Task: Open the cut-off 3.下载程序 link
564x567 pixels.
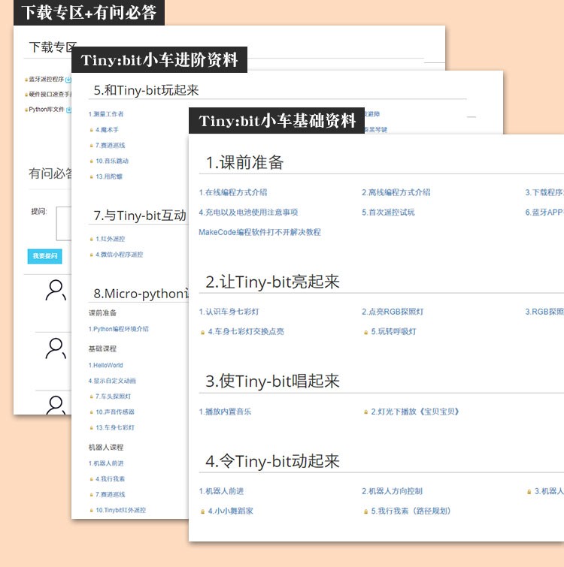Action: coord(544,192)
